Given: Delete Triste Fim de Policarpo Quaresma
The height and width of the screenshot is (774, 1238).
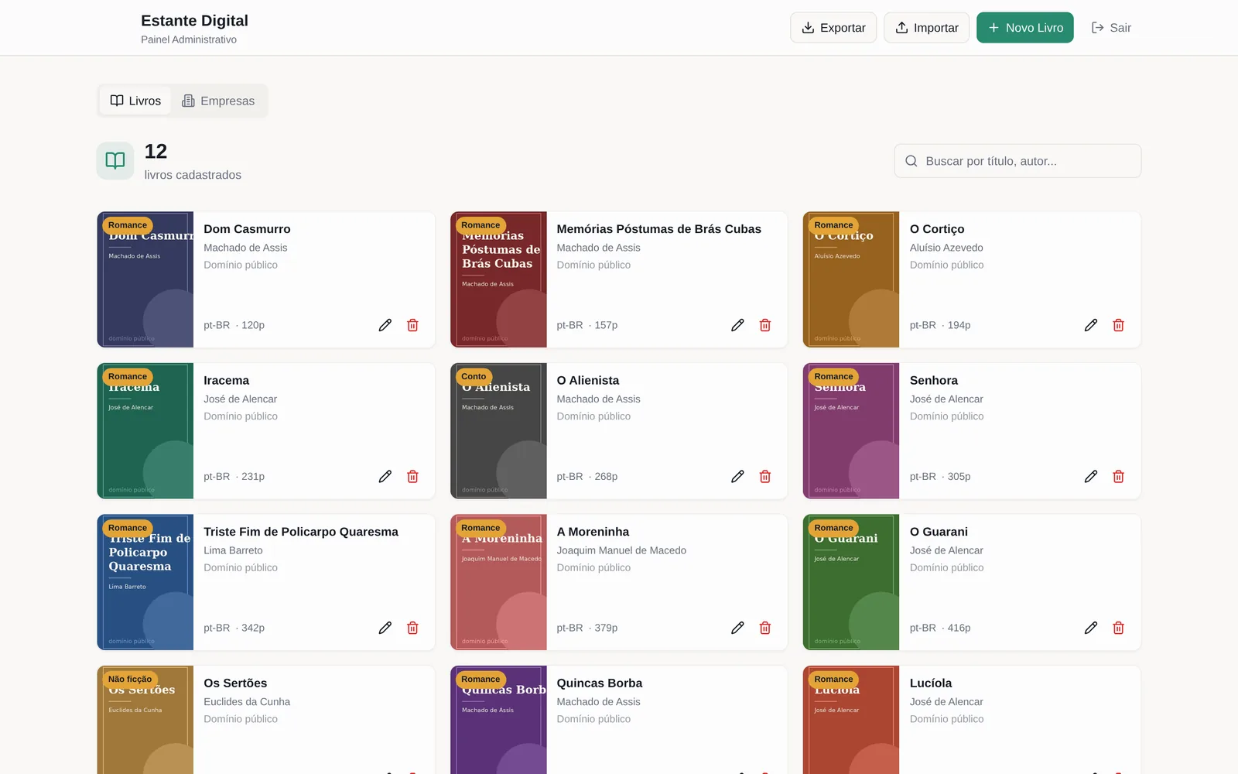Looking at the screenshot, I should point(412,628).
